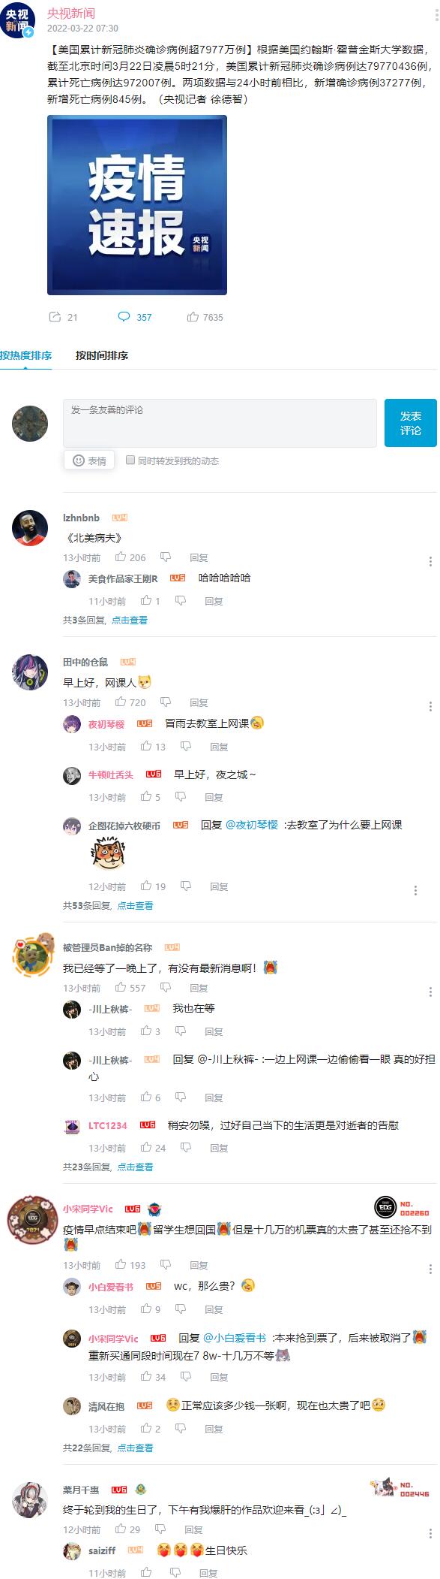
Task: Expand the 共23条回复 replies via 点击查看
Action: pos(135,1167)
